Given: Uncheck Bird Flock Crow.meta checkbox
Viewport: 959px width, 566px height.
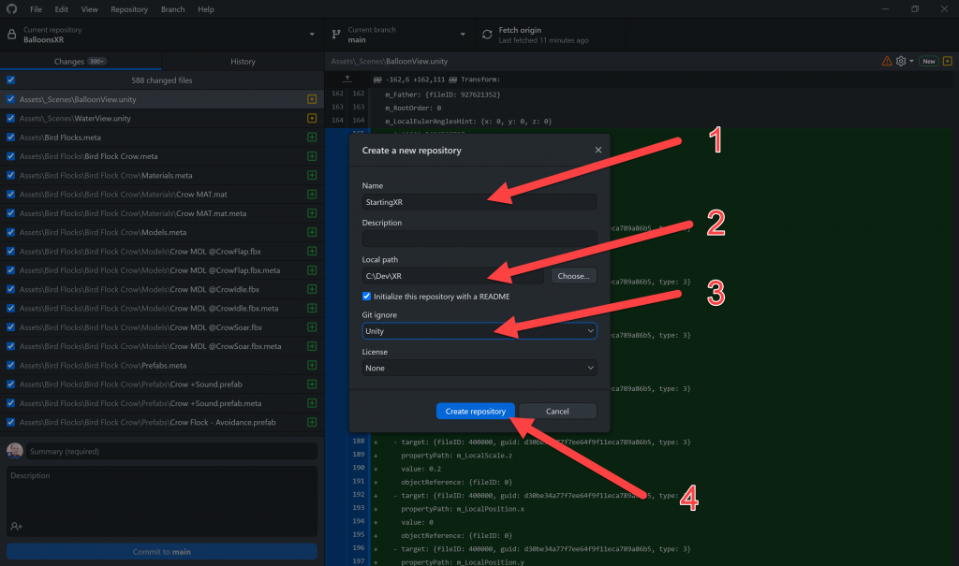Looking at the screenshot, I should [x=10, y=156].
